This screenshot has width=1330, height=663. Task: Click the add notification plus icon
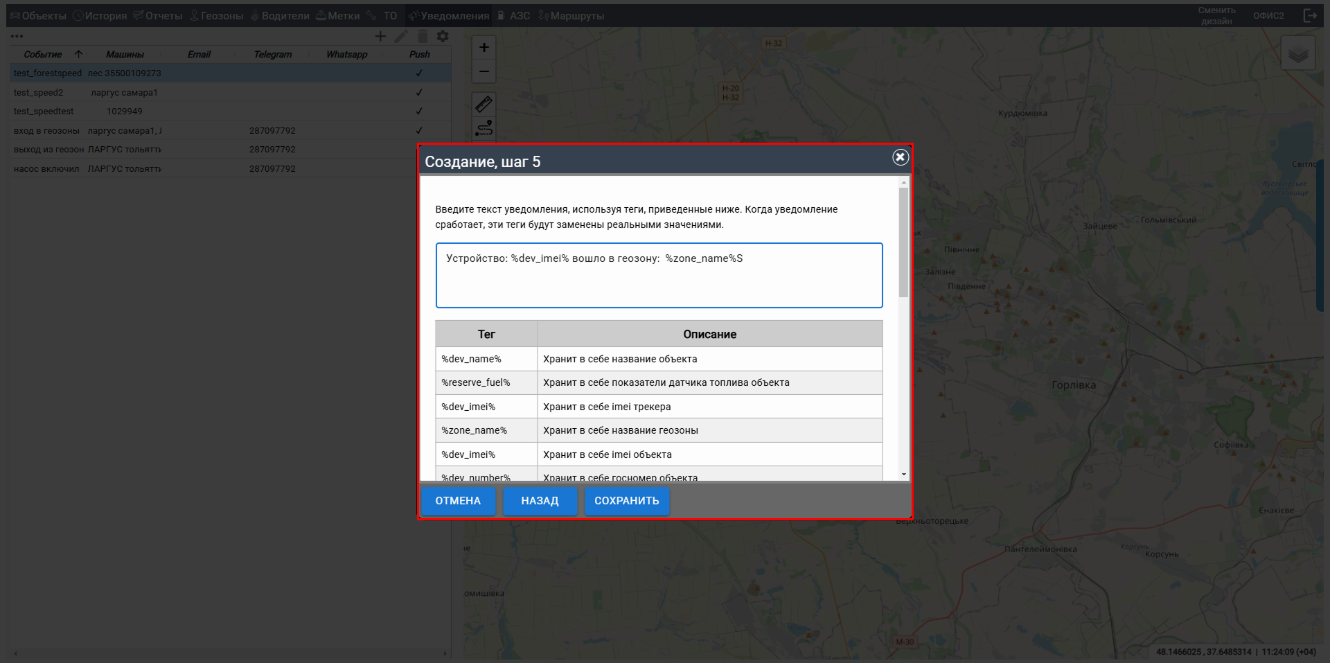(x=380, y=36)
